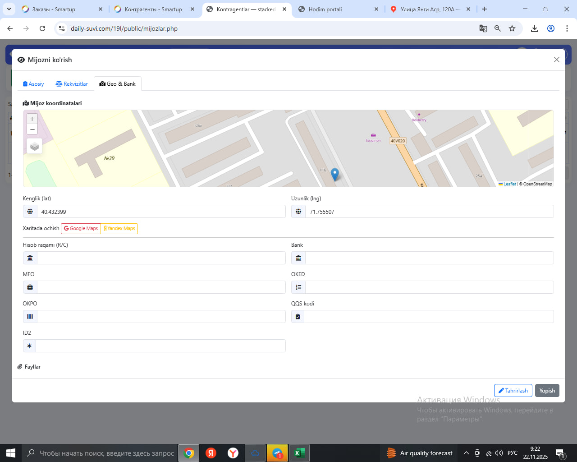
Task: Click the translate page icon
Action: [483, 28]
